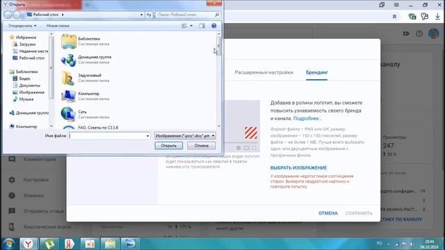Switch to the Брендинг tab
Image resolution: width=445 pixels, height=250 pixels.
tap(317, 72)
